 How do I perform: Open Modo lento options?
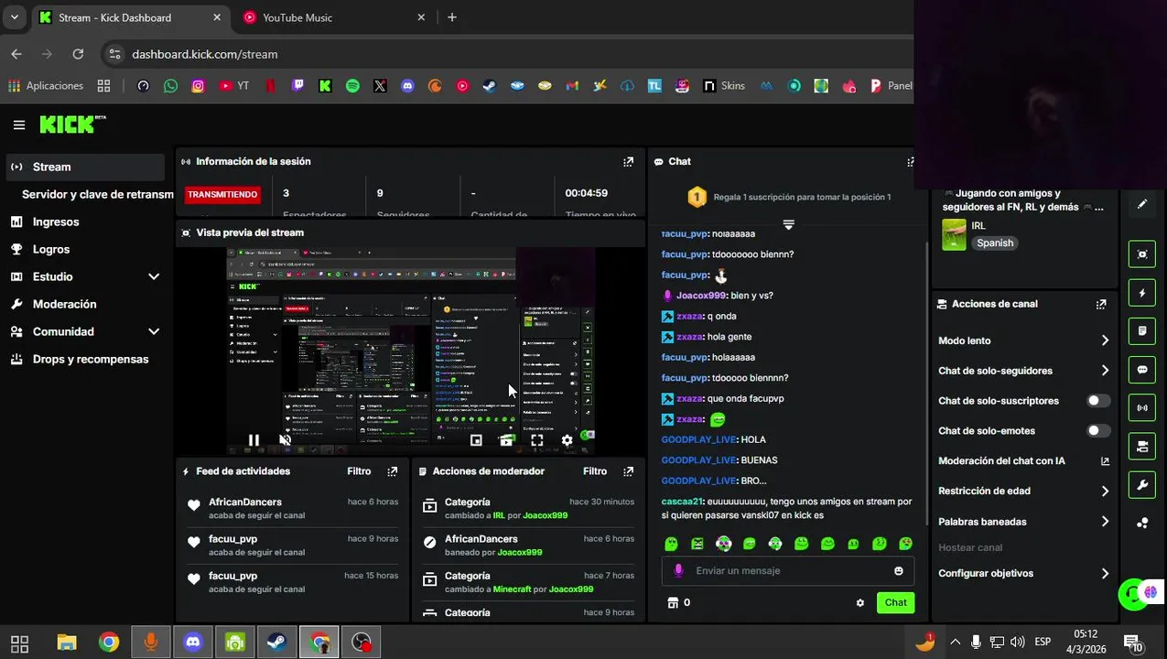pos(1023,340)
